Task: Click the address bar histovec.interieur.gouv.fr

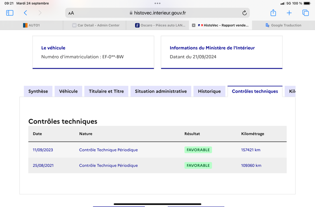Action: coord(157,13)
